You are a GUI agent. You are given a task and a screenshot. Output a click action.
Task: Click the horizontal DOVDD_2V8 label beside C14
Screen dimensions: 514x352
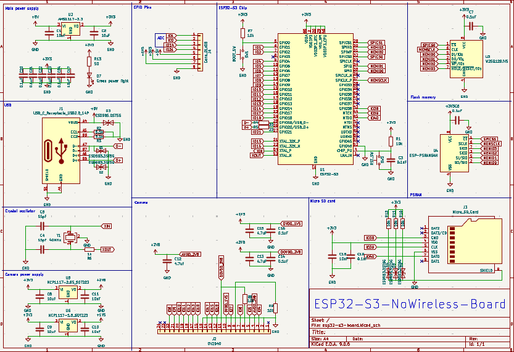(x=290, y=252)
